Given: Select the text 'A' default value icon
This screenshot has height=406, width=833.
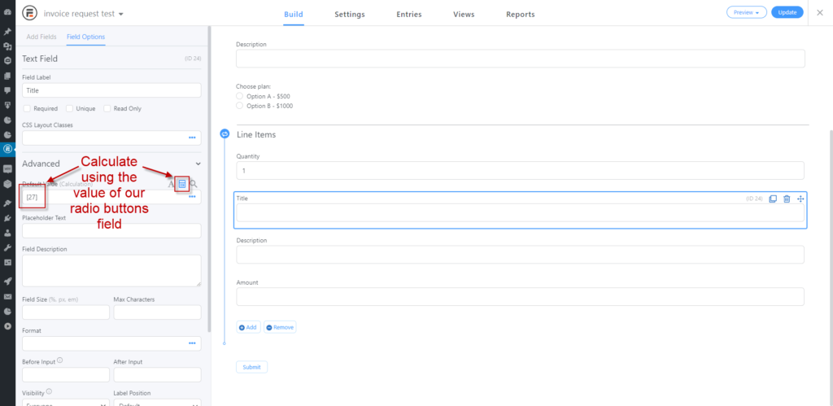Looking at the screenshot, I should coord(171,185).
